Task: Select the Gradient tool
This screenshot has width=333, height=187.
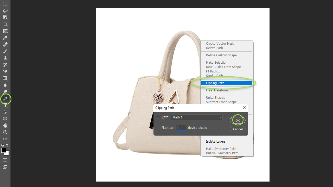Action: point(5,78)
